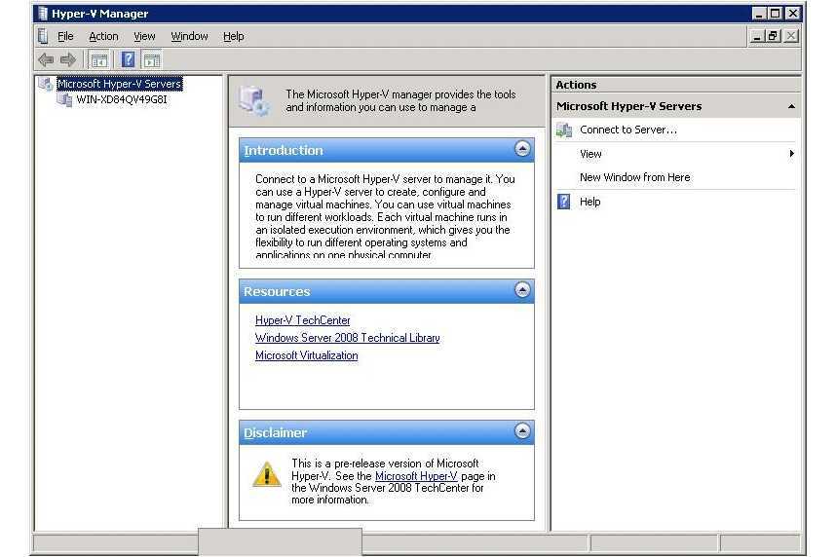
Task: Click the Actions pane header
Action: click(x=676, y=85)
